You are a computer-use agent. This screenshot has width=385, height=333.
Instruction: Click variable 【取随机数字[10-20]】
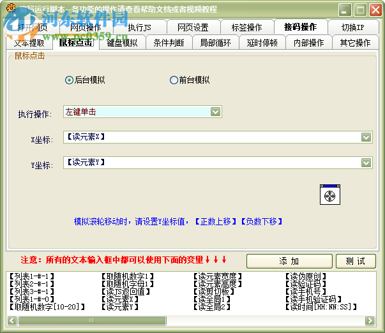(x=47, y=307)
